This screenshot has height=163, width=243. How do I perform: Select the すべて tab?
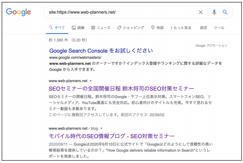click(57, 28)
